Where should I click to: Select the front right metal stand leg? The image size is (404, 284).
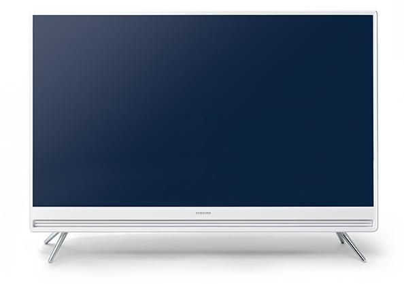pyautogui.click(x=352, y=247)
